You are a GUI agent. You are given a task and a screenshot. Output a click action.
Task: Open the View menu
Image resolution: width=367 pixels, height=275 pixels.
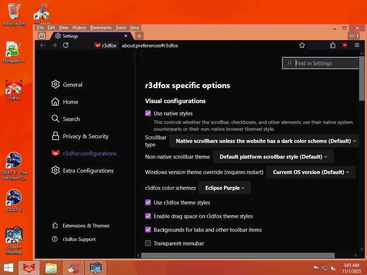[x=63, y=28]
